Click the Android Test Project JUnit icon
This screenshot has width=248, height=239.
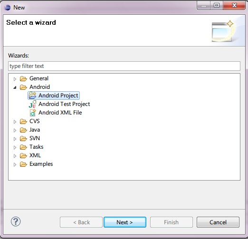pyautogui.click(x=32, y=104)
